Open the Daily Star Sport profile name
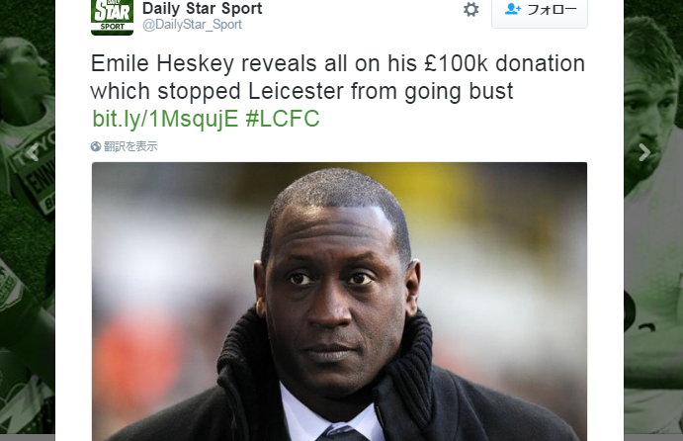This screenshot has width=683, height=441. pyautogui.click(x=202, y=8)
